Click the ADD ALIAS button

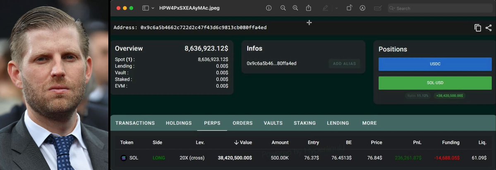[x=344, y=64]
